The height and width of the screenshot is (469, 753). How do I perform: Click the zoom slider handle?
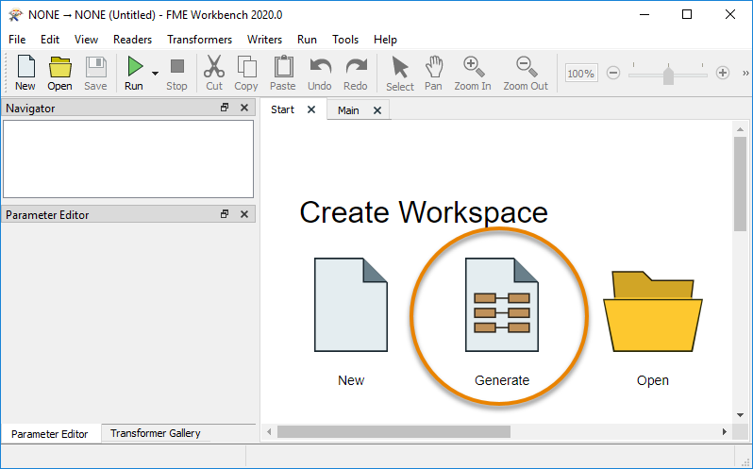[x=669, y=73]
